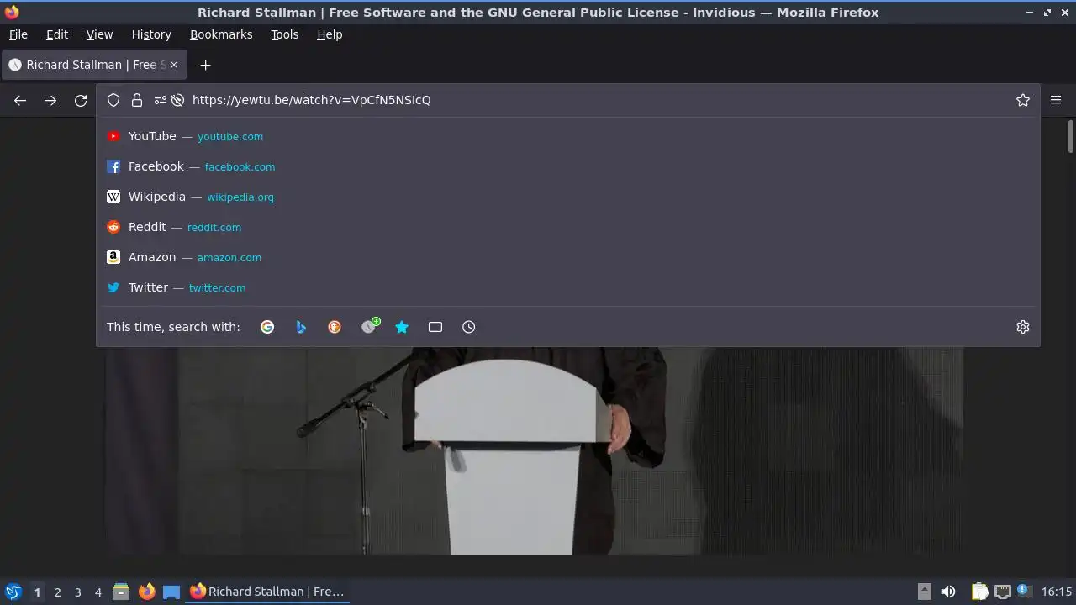Image resolution: width=1076 pixels, height=605 pixels.
Task: Go back using the back arrow
Action: (x=20, y=101)
